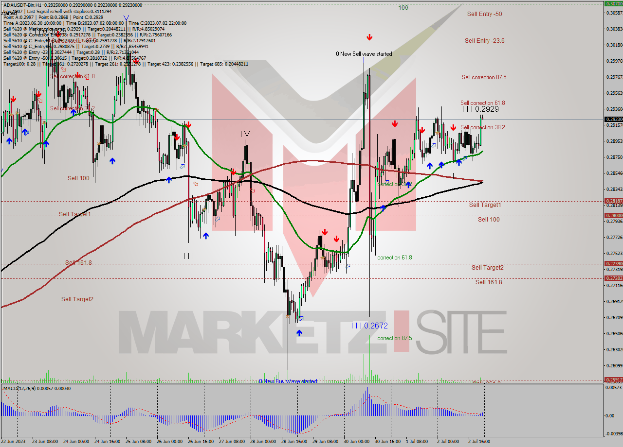Click the I I I 0.2929 wave label

[480, 109]
